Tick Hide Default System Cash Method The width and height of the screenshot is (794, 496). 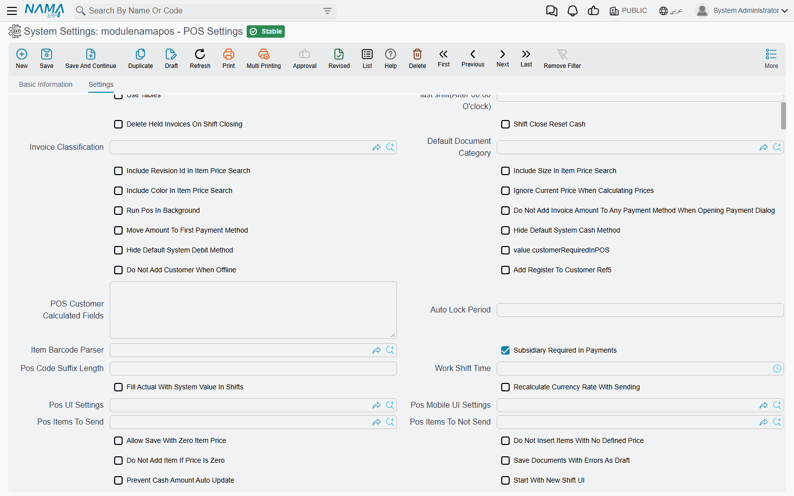tap(506, 230)
